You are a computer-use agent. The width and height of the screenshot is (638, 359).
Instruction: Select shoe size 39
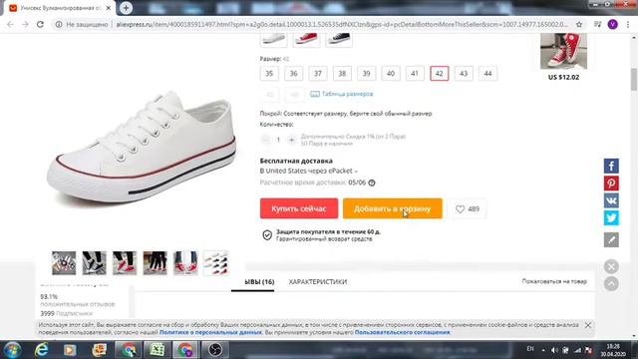[x=366, y=74]
